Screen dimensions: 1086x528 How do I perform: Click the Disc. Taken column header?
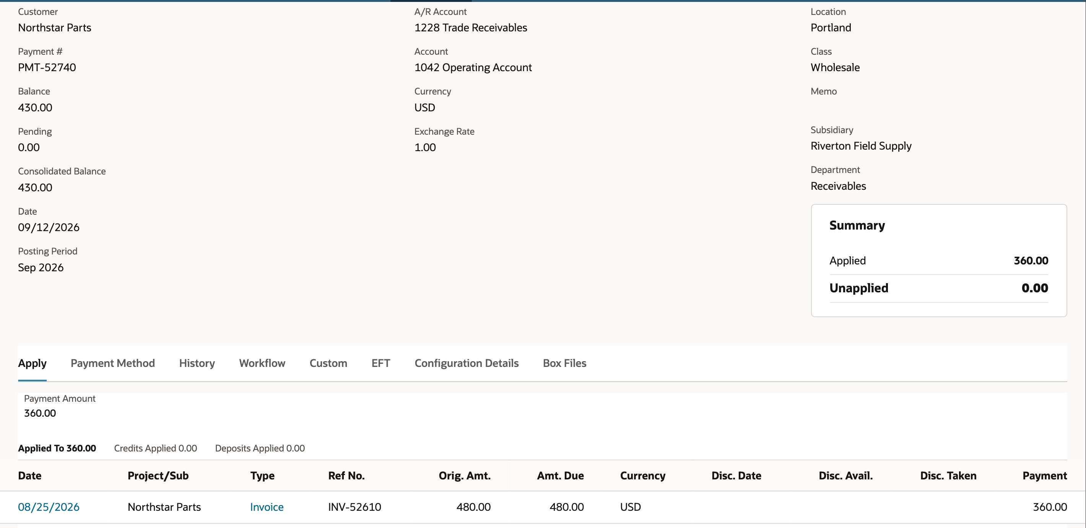tap(948, 476)
